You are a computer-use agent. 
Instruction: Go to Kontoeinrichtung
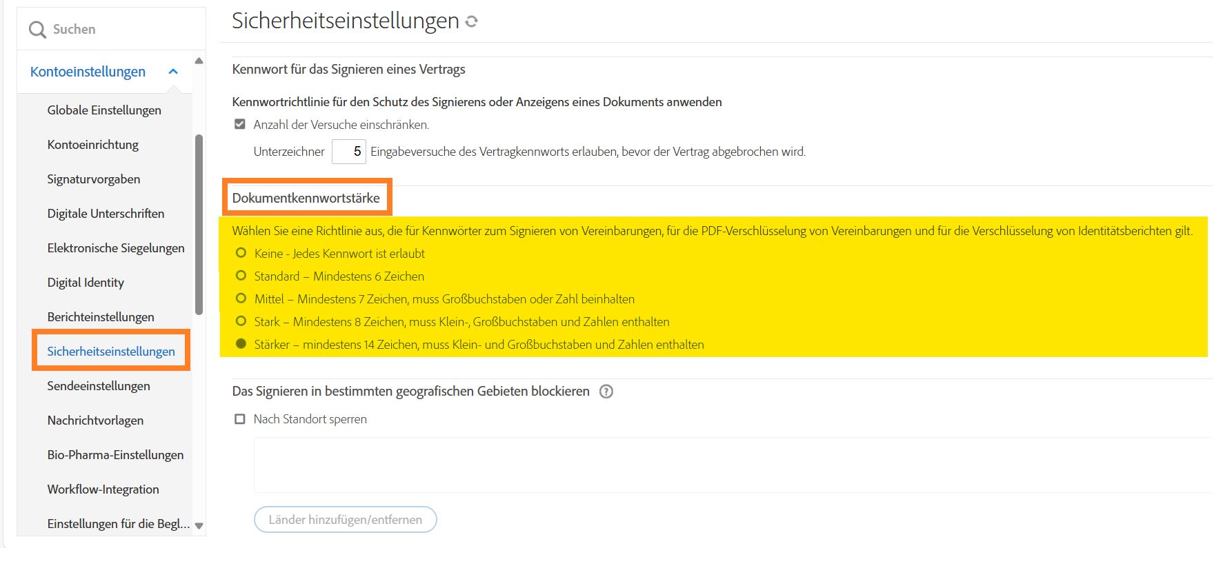point(93,145)
